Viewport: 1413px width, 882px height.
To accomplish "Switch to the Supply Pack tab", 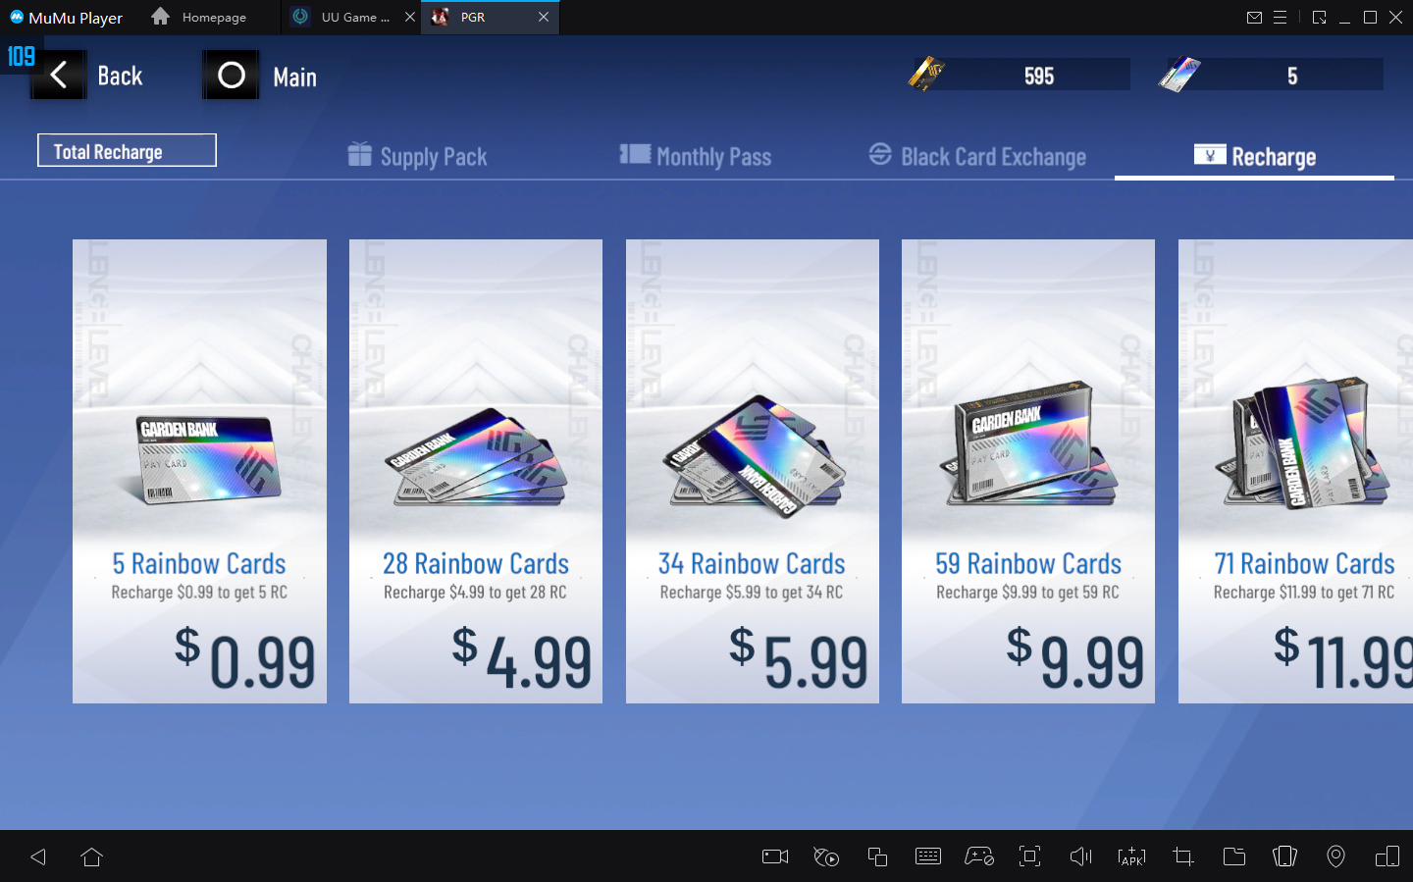I will (418, 156).
